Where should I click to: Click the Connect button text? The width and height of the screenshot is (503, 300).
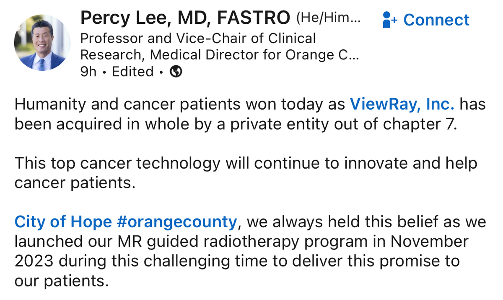click(436, 20)
